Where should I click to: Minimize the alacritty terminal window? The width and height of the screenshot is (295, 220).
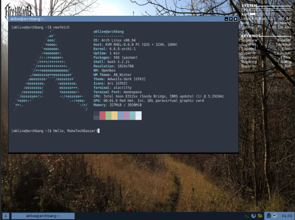point(226,19)
